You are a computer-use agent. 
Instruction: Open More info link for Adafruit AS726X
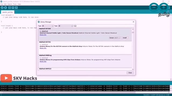click(43, 35)
